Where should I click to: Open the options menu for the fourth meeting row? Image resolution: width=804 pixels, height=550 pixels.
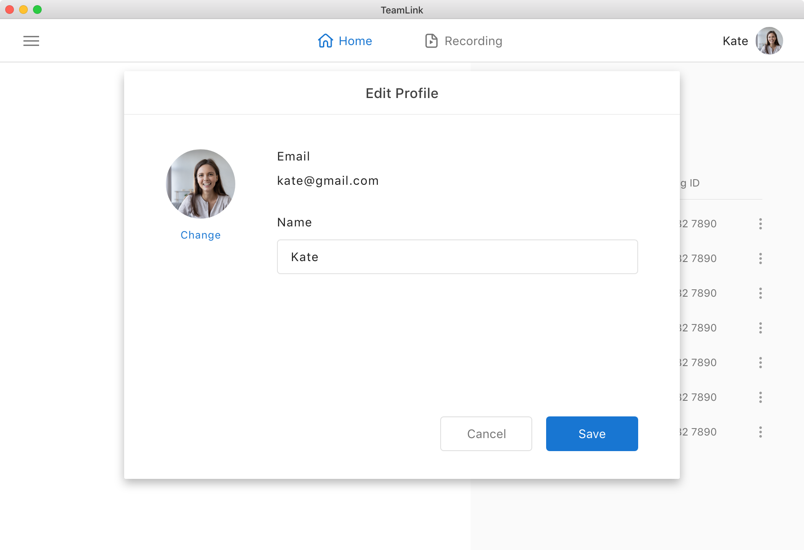(x=760, y=328)
